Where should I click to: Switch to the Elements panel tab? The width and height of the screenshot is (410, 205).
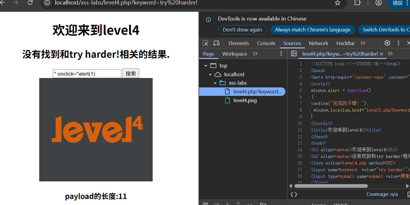point(239,43)
